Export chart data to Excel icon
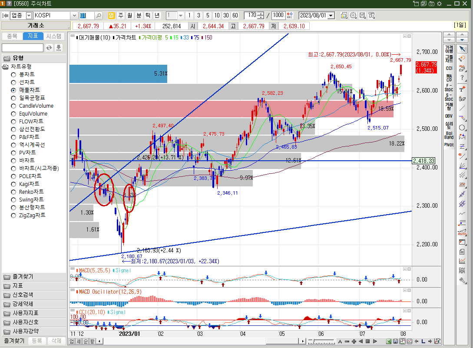The width and height of the screenshot is (473, 348). (389, 341)
